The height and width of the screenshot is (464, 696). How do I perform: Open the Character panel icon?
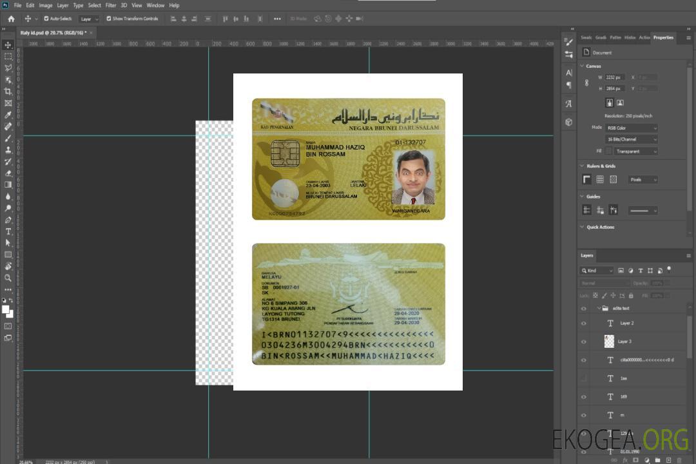coord(569,73)
